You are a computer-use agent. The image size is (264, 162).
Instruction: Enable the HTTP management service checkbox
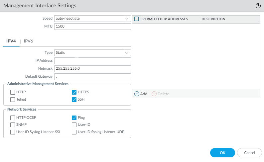(x=13, y=92)
